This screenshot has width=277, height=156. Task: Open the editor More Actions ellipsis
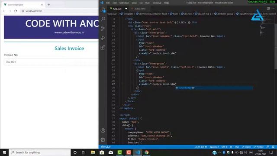click(x=273, y=9)
